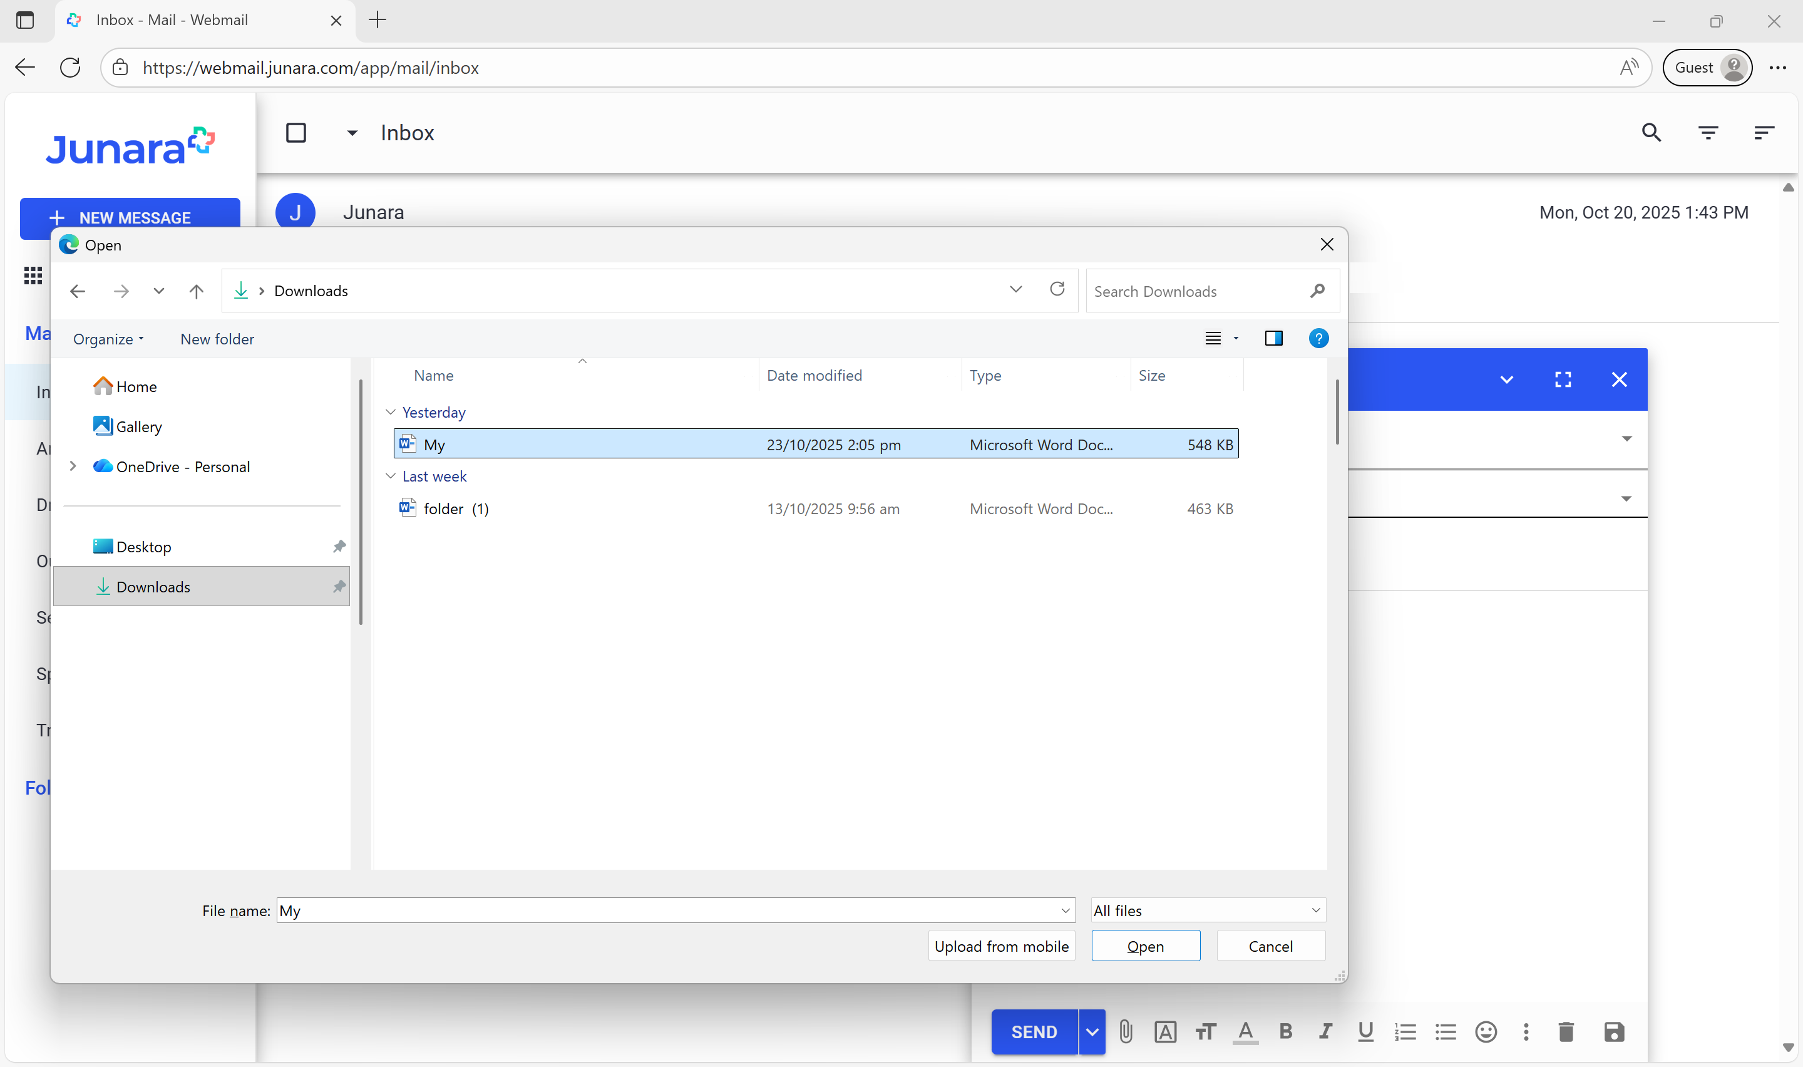The width and height of the screenshot is (1803, 1067).
Task: Open compose more options three dots
Action: tap(1526, 1032)
